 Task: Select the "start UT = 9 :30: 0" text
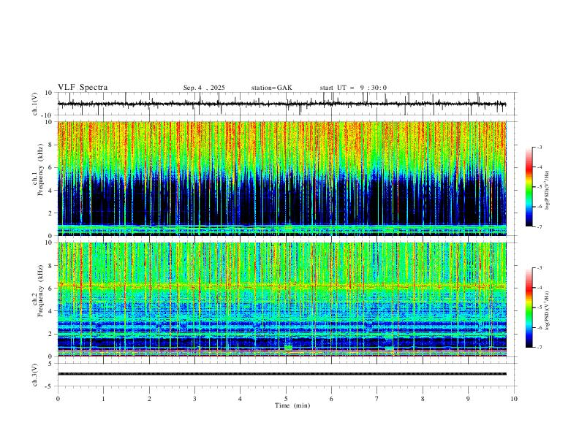tap(353, 88)
